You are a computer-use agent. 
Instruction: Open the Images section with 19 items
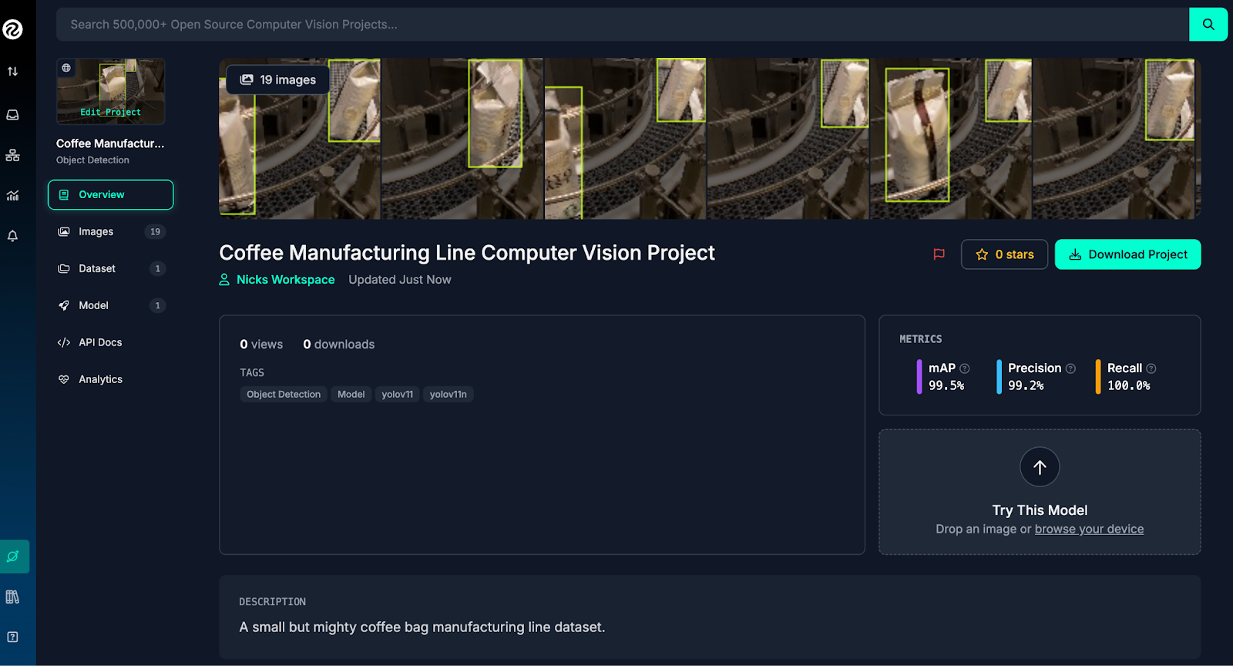coord(111,231)
